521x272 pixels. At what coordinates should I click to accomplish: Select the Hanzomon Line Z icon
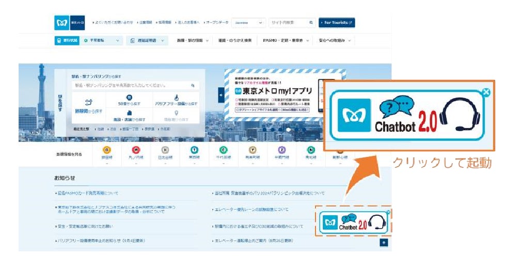(x=282, y=150)
